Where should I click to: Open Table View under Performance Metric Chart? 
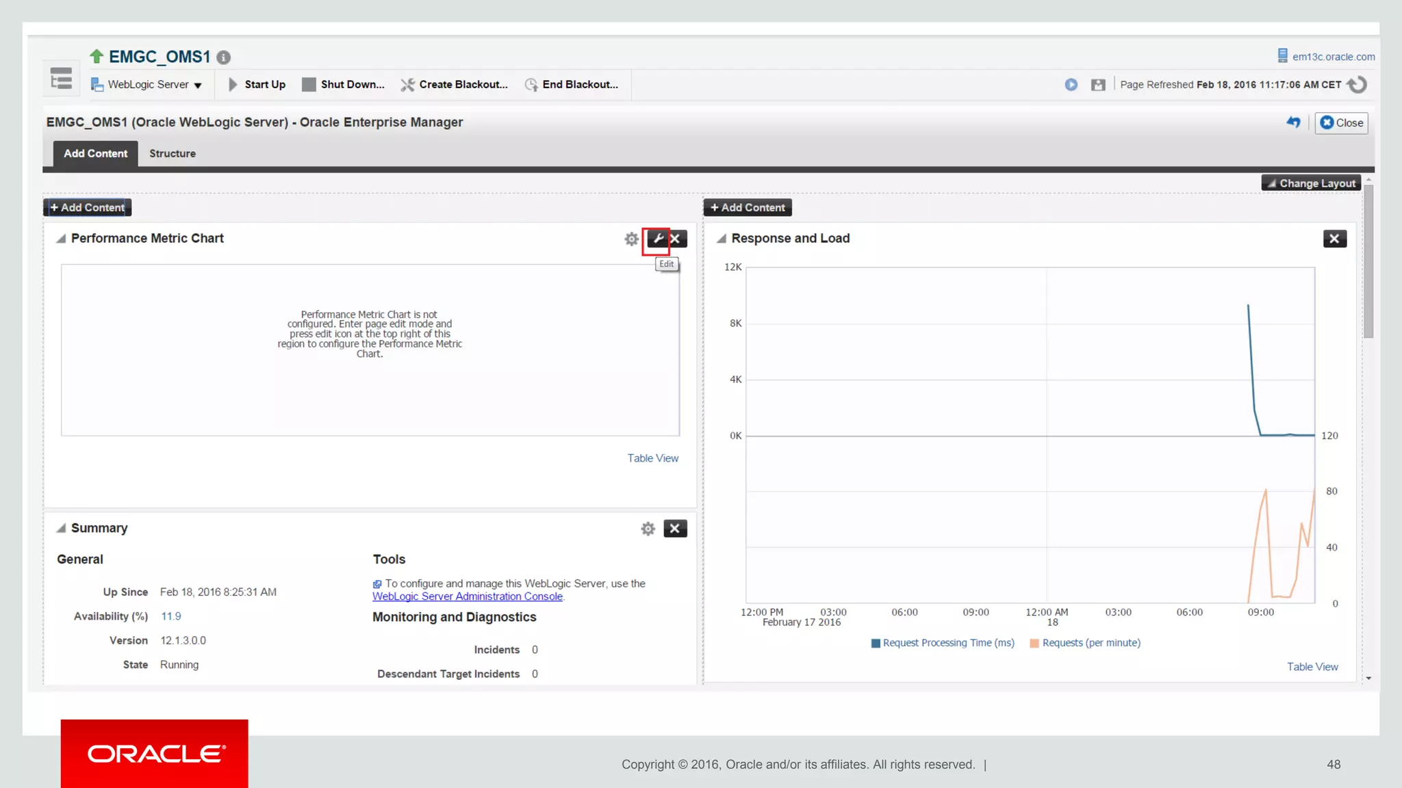click(652, 458)
